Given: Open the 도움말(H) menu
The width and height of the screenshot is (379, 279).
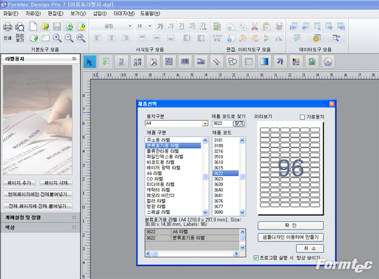Looking at the screenshot, I should (x=150, y=13).
